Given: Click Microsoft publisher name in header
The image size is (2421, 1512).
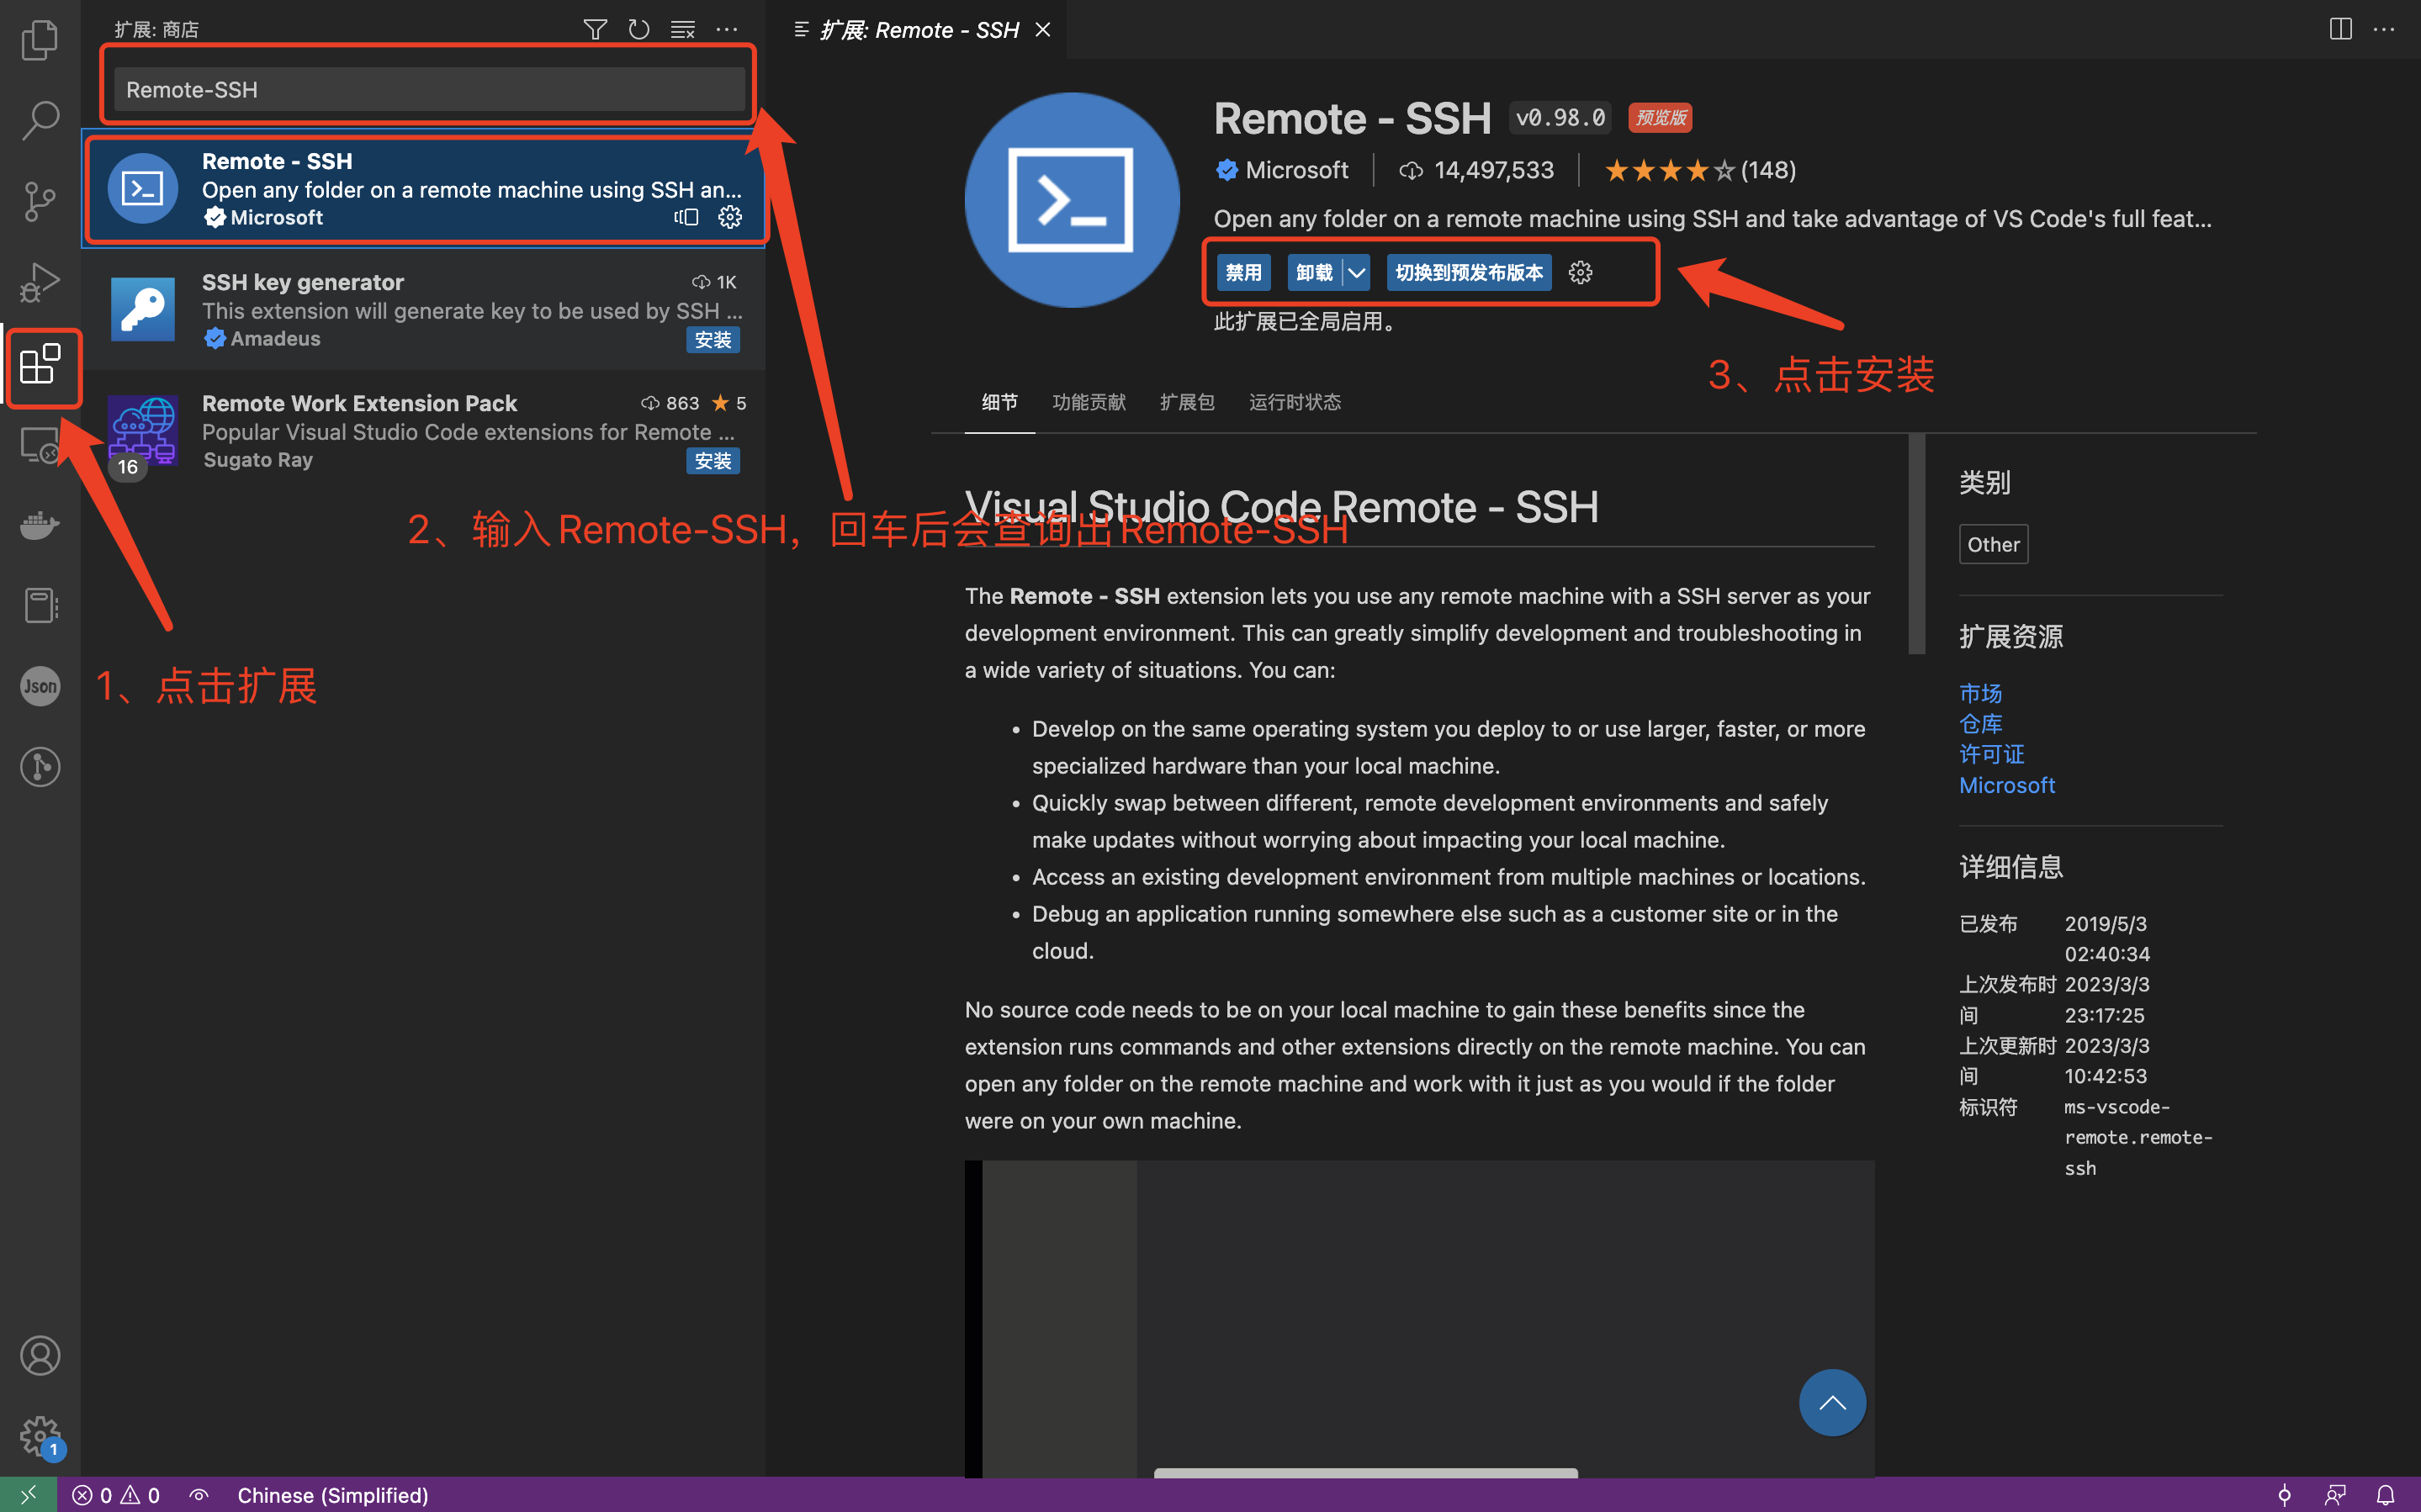Looking at the screenshot, I should pos(1296,170).
